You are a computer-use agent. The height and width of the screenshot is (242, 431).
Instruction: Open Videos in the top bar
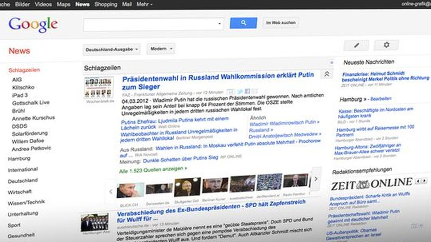[43, 4]
